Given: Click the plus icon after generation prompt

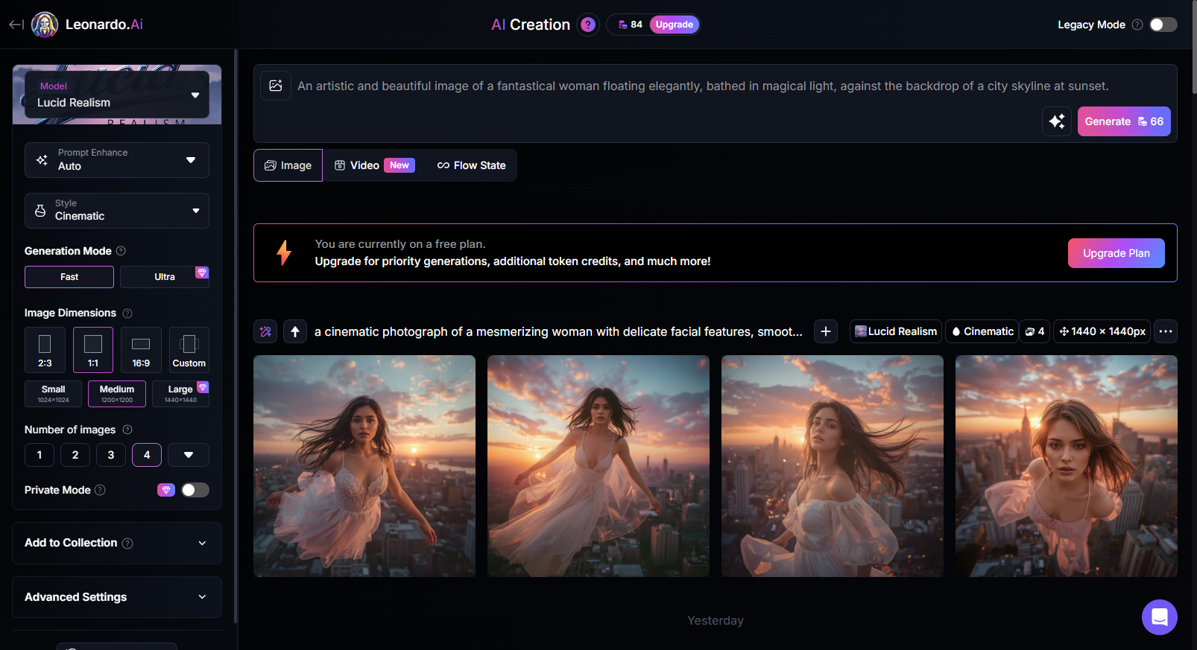Looking at the screenshot, I should point(826,331).
